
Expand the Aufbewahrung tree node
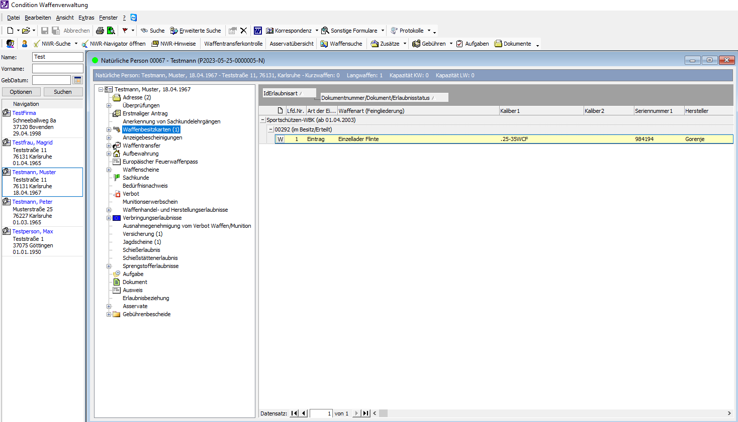(109, 154)
